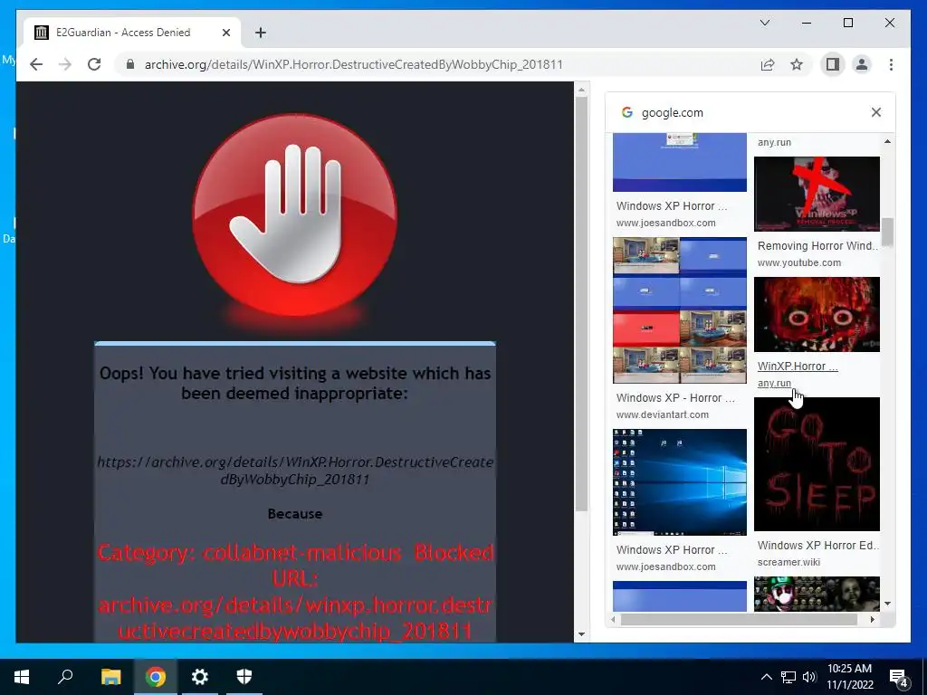Click the www.deviantart.com source link
927x695 pixels.
point(662,414)
